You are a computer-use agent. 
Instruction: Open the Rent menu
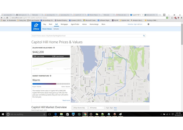51,24
